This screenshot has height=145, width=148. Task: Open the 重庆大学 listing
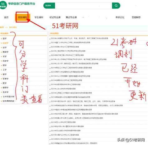tap(71, 110)
